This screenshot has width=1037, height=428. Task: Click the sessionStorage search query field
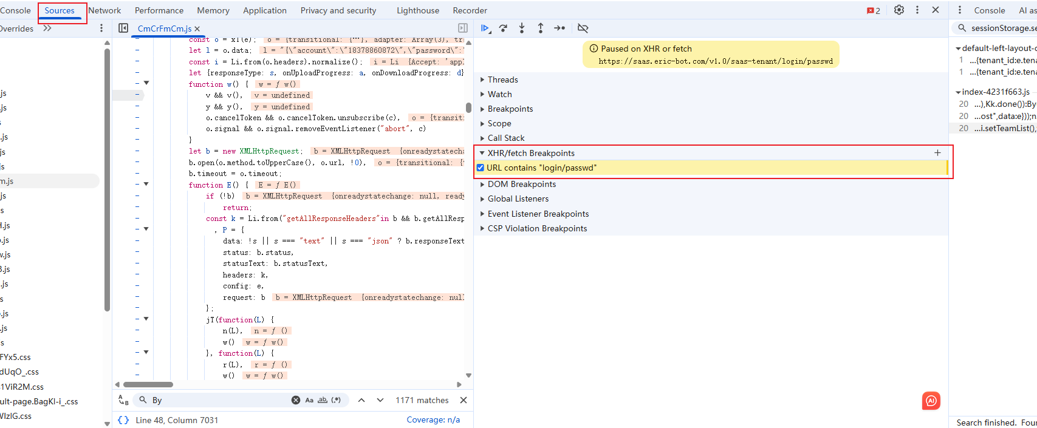pos(1004,28)
